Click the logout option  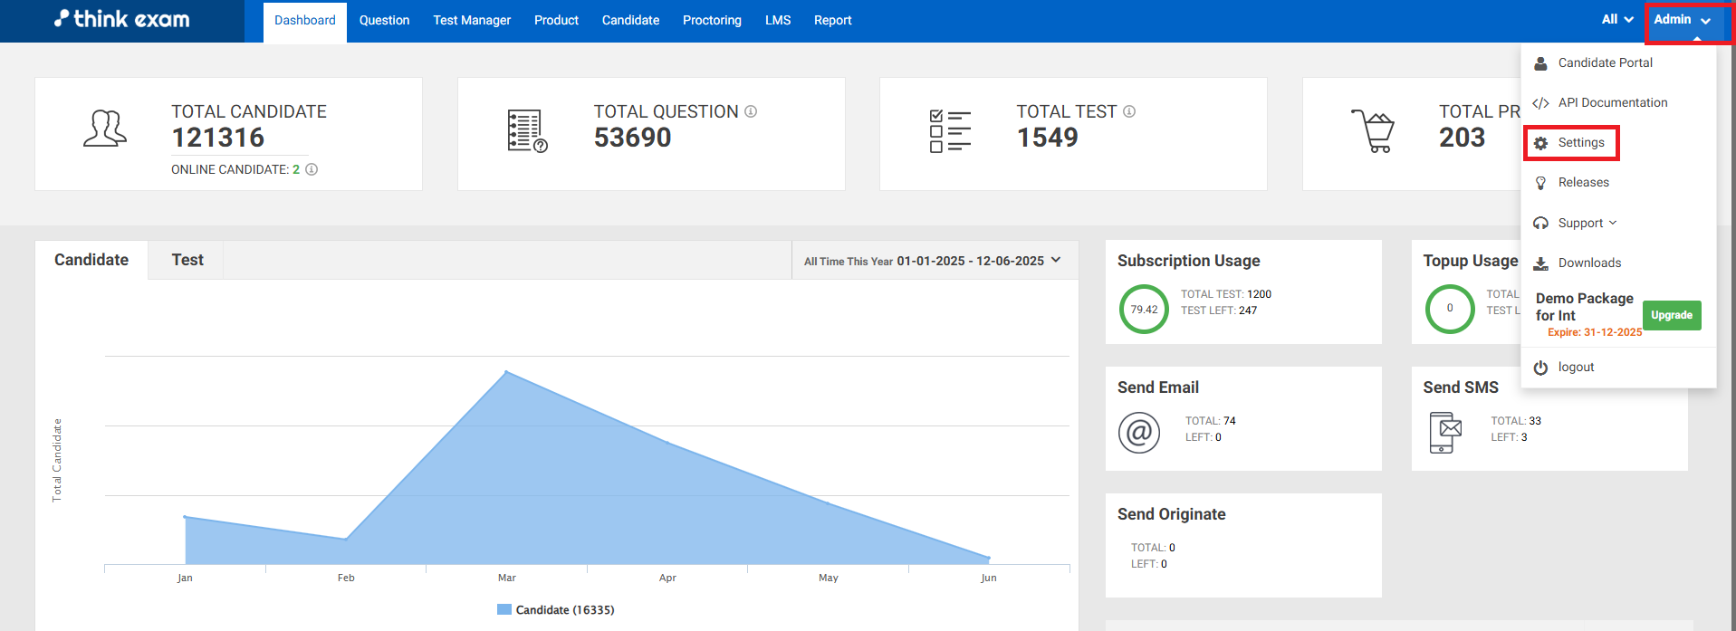pyautogui.click(x=1575, y=368)
